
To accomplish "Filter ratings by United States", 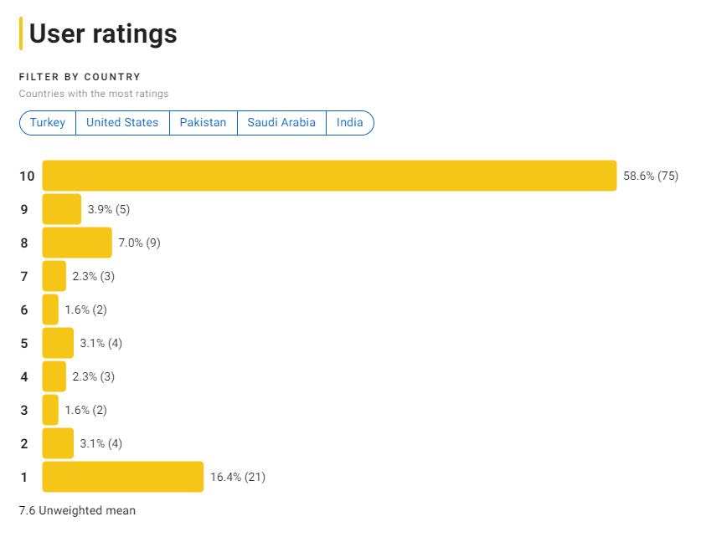I will [x=122, y=123].
